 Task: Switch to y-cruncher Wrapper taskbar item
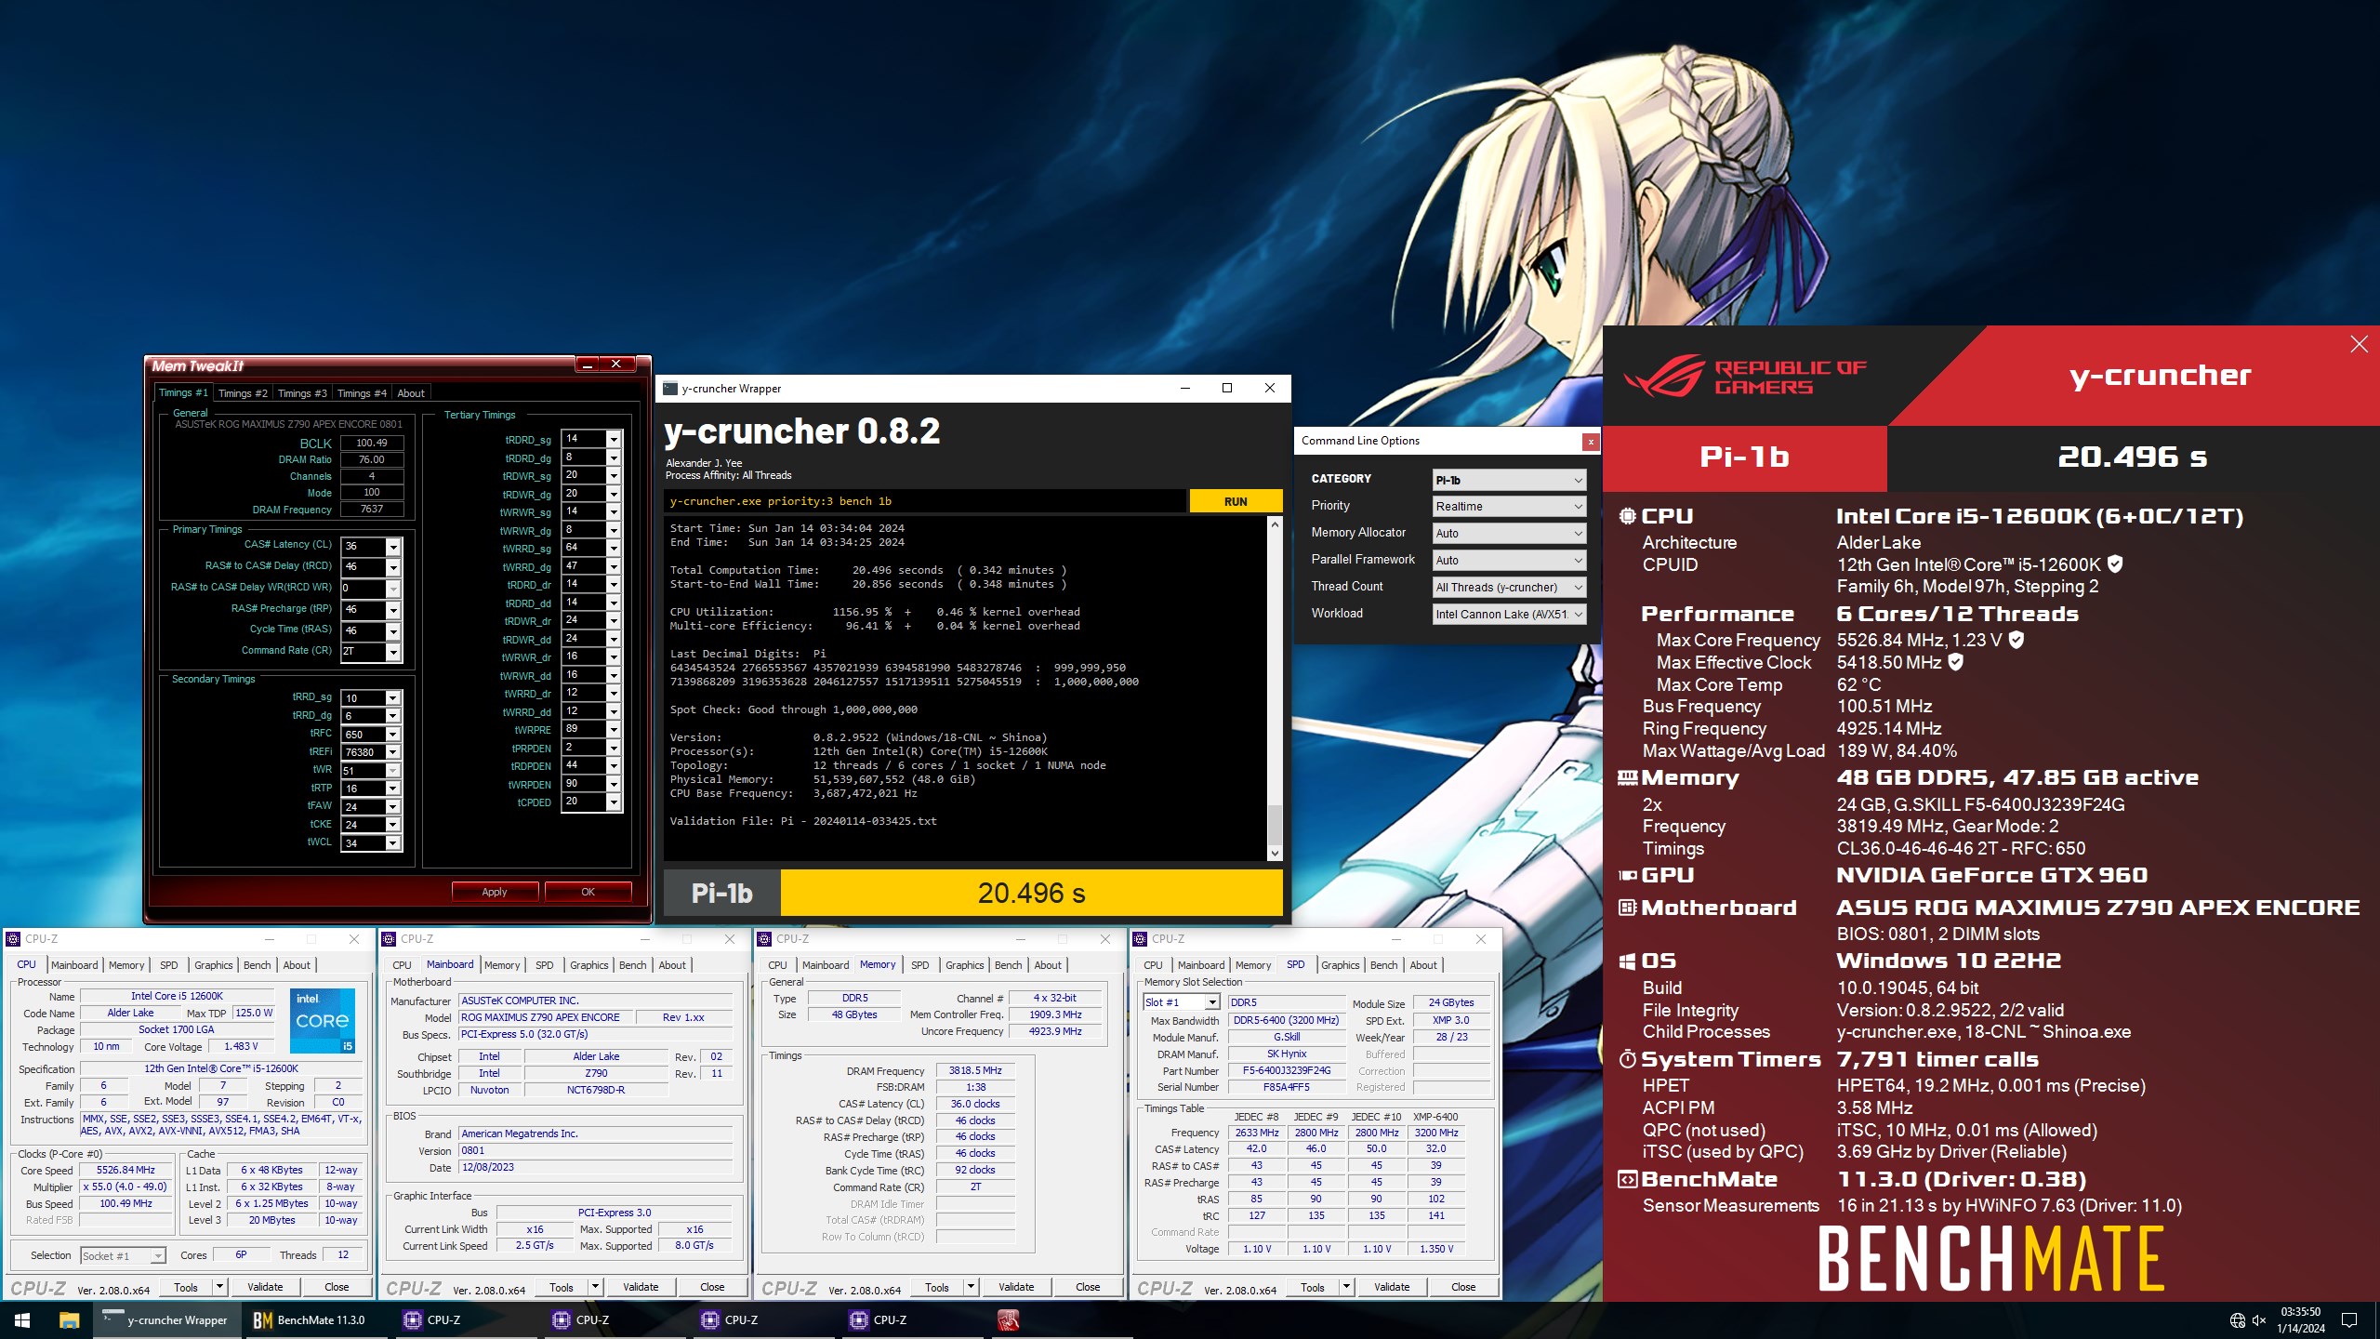click(x=165, y=1320)
